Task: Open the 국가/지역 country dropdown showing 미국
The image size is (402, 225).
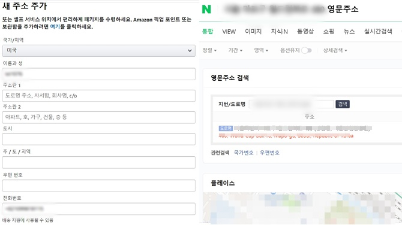Action: 99,51
